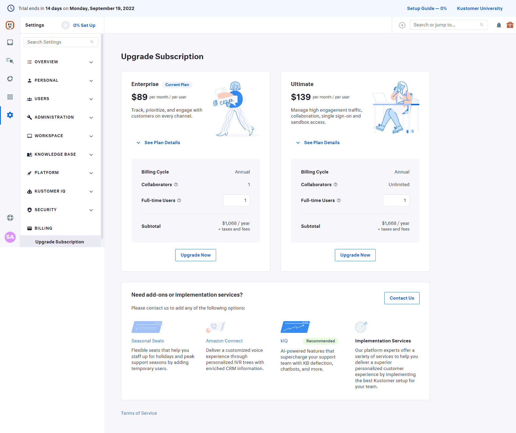The image size is (516, 433).
Task: Expand Enterprise See Plan Details
Action: coord(158,143)
